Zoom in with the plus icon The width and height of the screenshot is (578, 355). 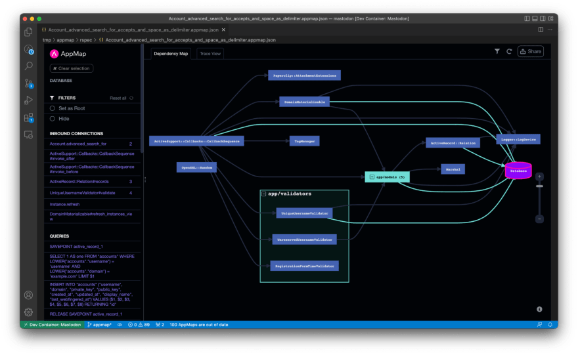pyautogui.click(x=539, y=177)
